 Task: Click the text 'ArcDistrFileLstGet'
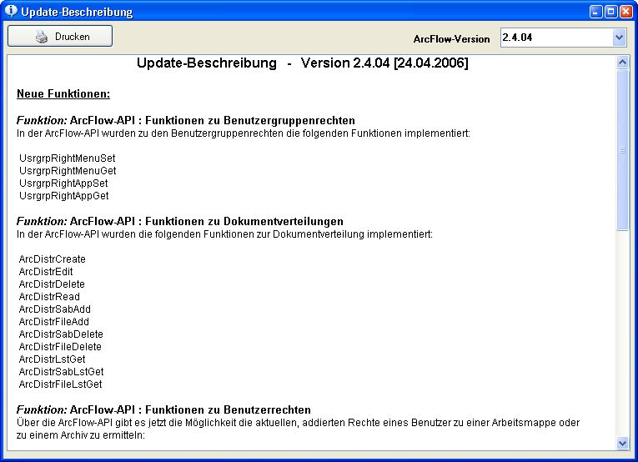coord(60,384)
